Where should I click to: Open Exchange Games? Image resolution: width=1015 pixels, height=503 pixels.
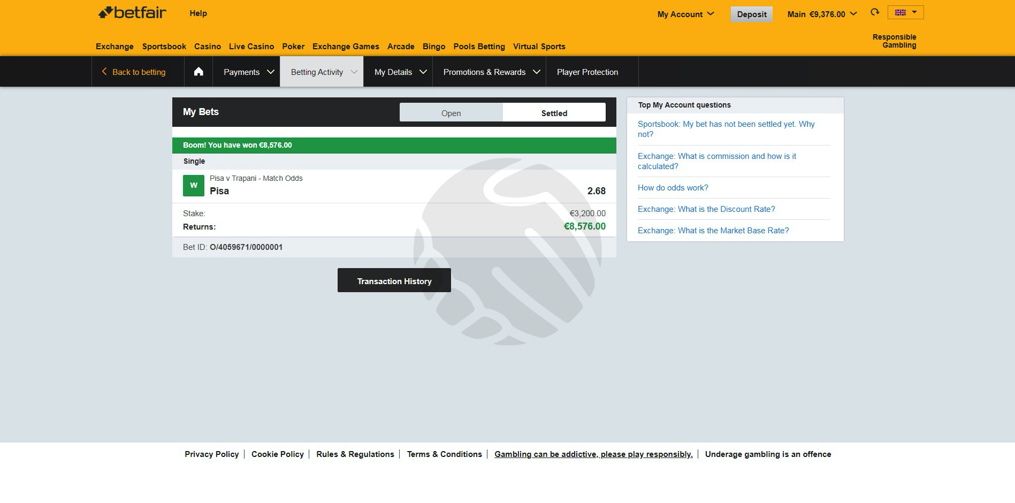tap(346, 47)
